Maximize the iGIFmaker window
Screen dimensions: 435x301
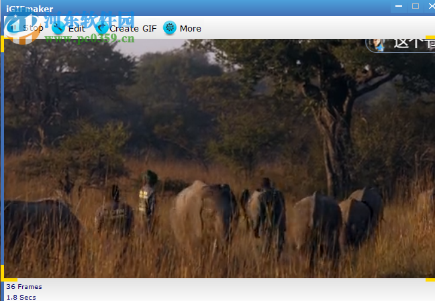pyautogui.click(x=416, y=6)
